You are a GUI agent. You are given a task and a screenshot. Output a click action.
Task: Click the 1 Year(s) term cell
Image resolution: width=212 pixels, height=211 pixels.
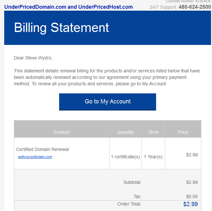[153, 157]
